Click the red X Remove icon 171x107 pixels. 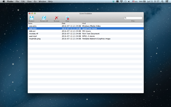point(57,18)
